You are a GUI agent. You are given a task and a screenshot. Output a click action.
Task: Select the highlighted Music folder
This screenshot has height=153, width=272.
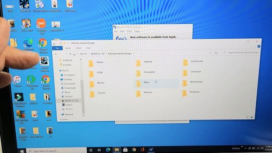(156, 83)
